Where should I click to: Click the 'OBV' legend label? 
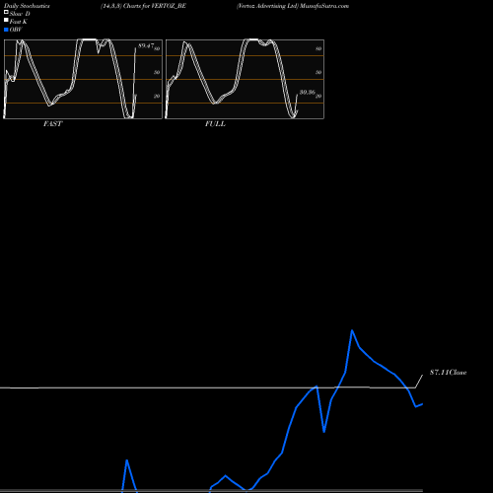point(16,30)
